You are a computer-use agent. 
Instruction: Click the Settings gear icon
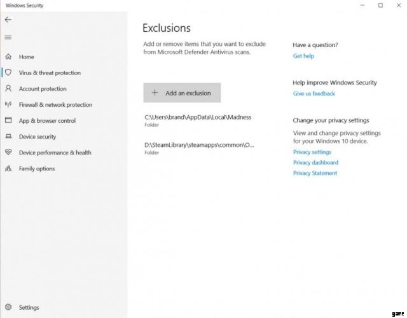tap(8, 308)
